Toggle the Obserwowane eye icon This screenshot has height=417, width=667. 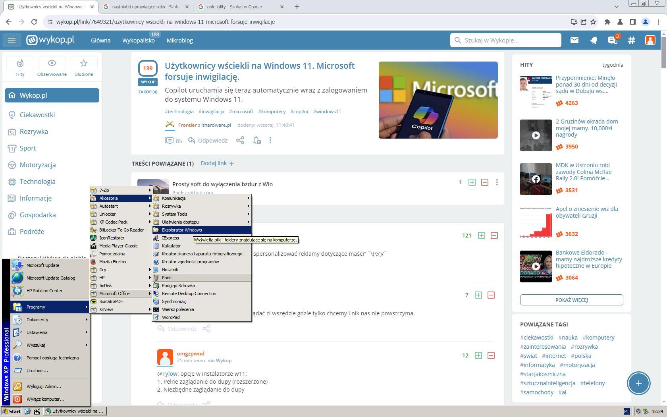[52, 64]
